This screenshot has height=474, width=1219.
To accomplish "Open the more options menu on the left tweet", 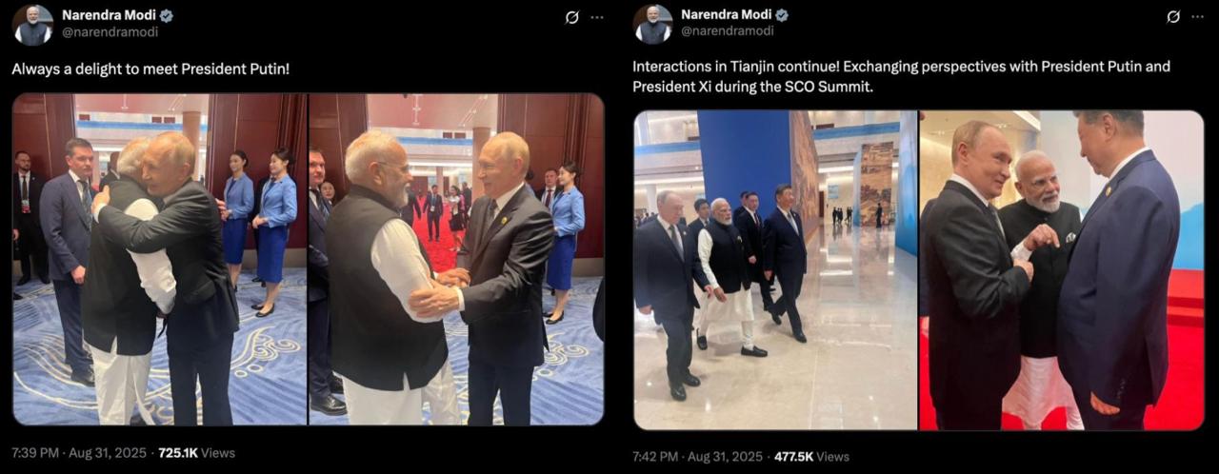I will point(597,17).
